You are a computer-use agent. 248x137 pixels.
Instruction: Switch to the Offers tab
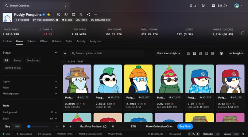[44, 41]
